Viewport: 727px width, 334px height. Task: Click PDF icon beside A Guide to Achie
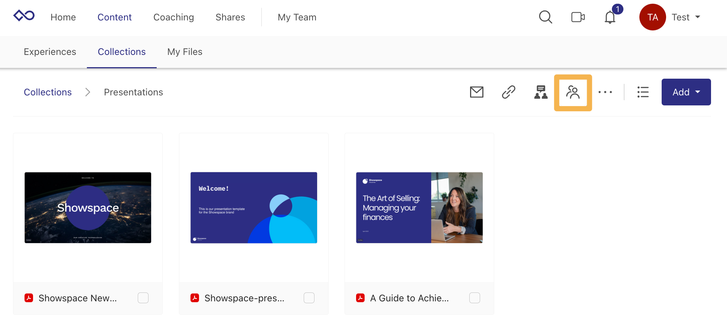coord(360,298)
